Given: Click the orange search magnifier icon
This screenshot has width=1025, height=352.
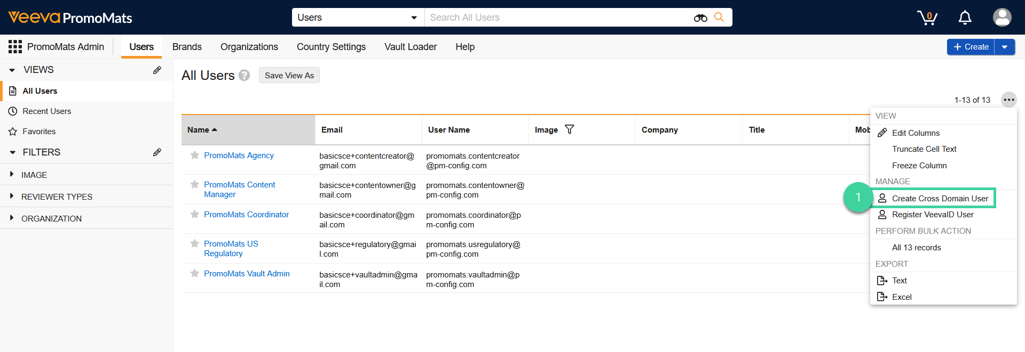Looking at the screenshot, I should tap(719, 17).
